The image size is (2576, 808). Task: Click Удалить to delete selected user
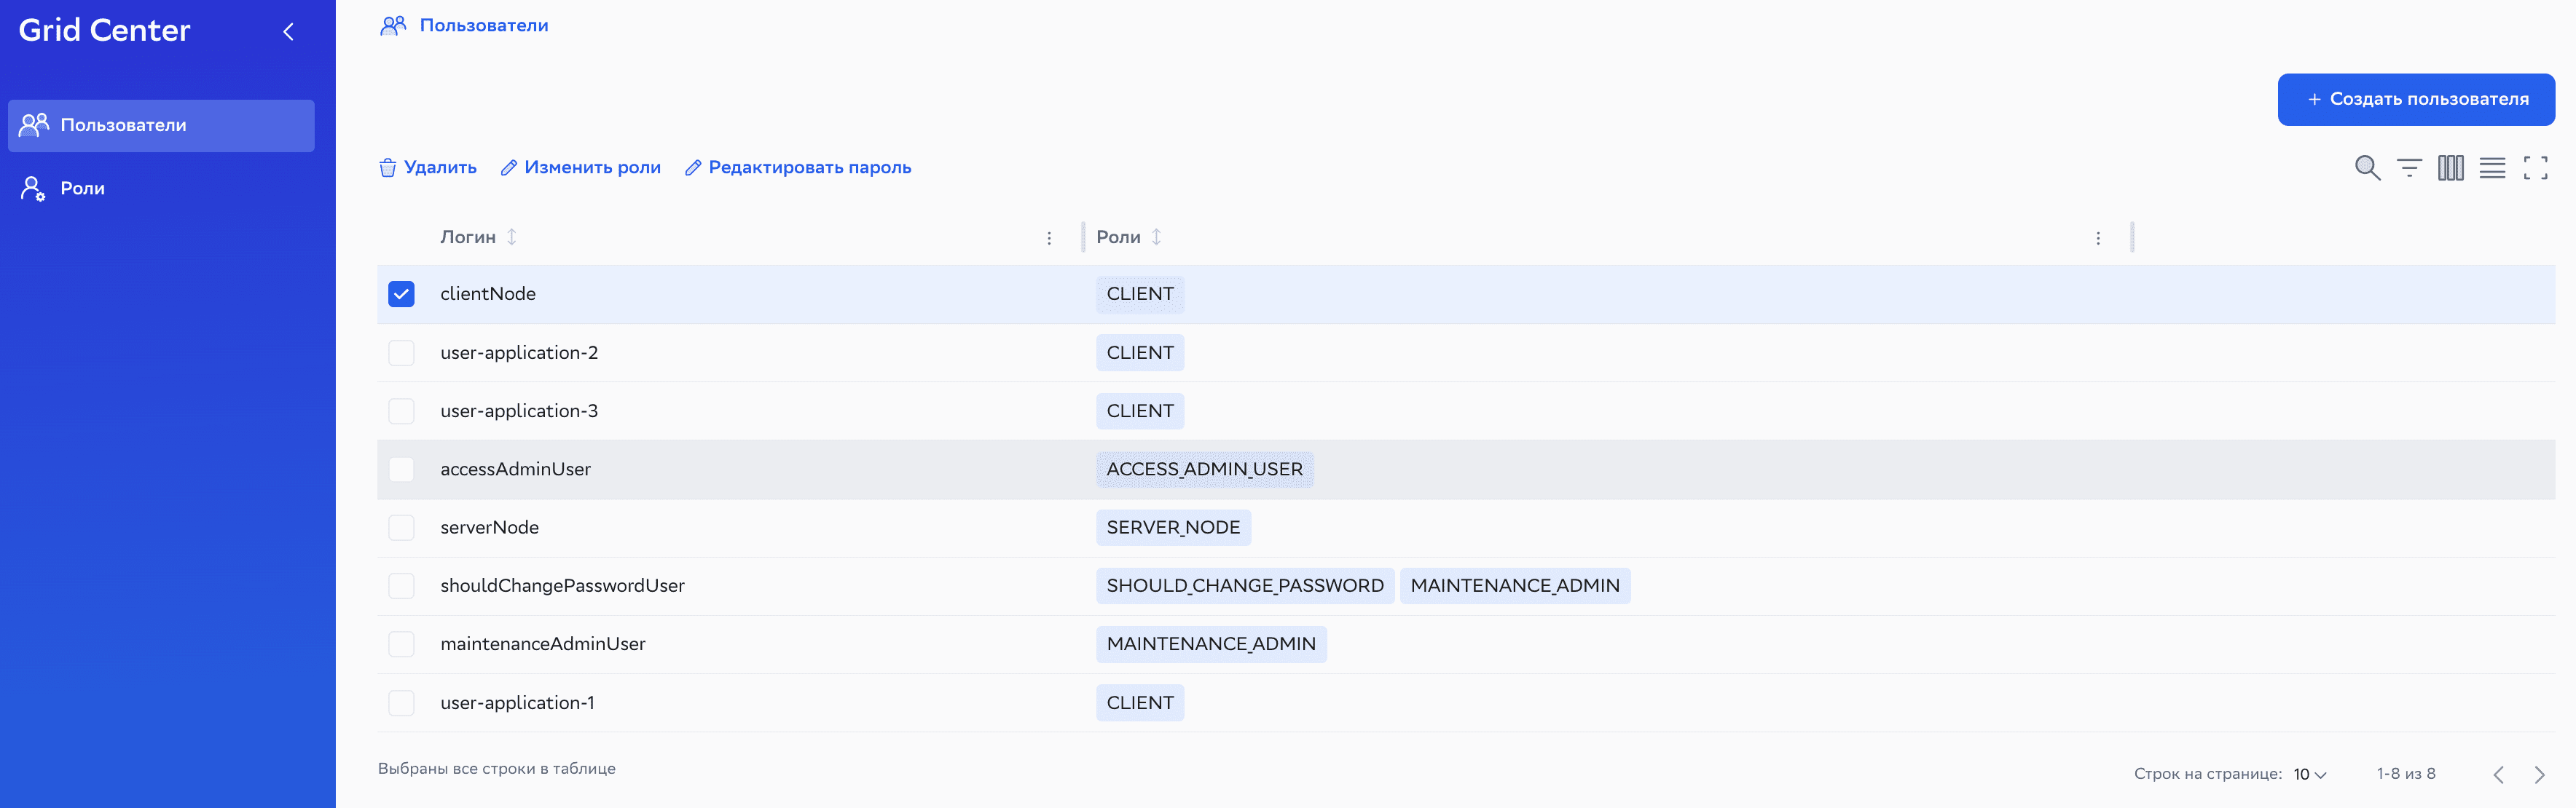428,168
